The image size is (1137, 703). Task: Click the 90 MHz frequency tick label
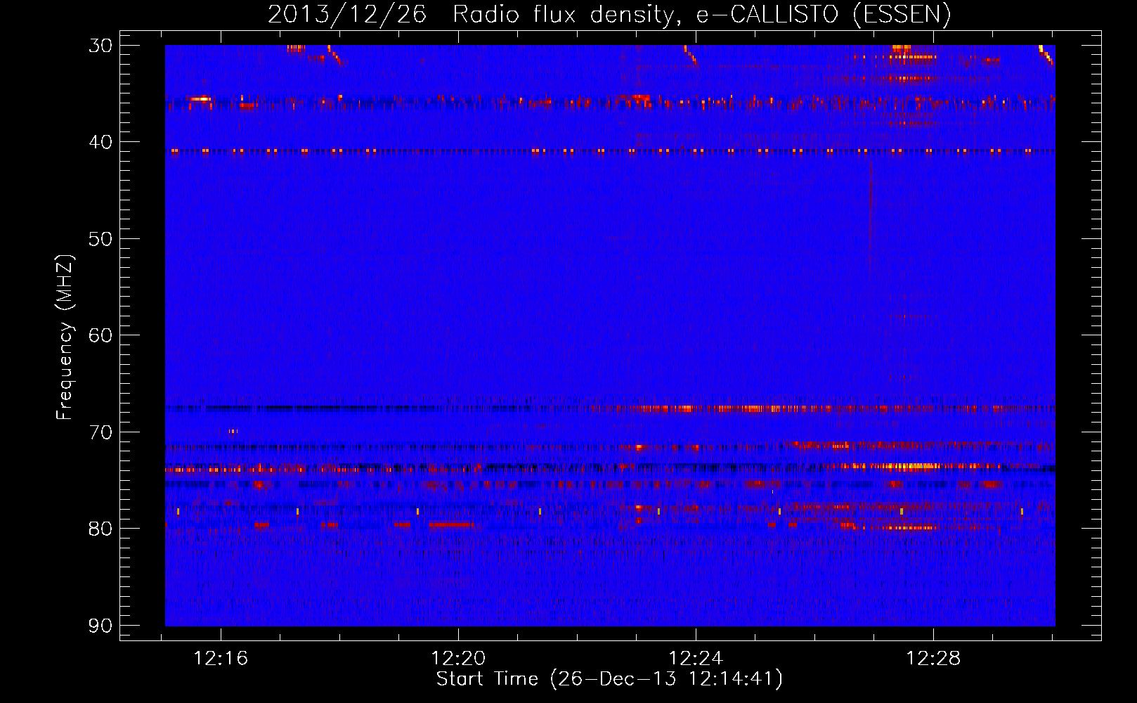[x=100, y=626]
